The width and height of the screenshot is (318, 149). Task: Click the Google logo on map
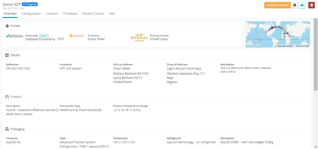pyautogui.click(x=254, y=44)
